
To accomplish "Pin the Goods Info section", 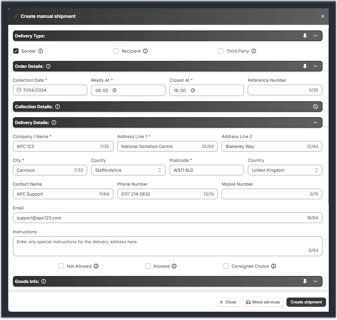I will 305,281.
